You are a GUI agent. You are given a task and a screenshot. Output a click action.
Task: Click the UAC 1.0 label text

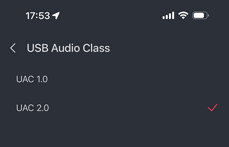click(32, 79)
